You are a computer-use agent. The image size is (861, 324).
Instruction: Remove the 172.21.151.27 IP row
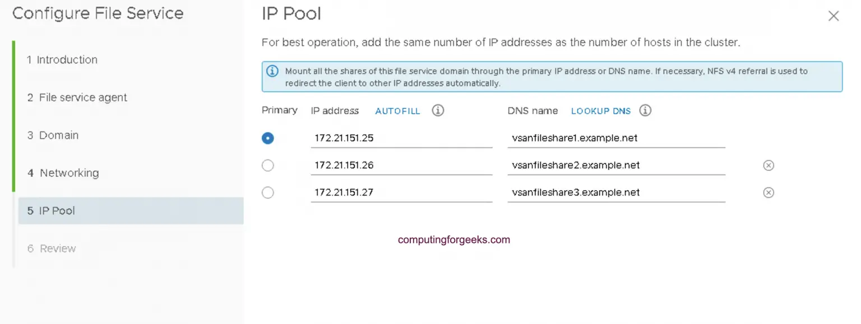(x=769, y=192)
